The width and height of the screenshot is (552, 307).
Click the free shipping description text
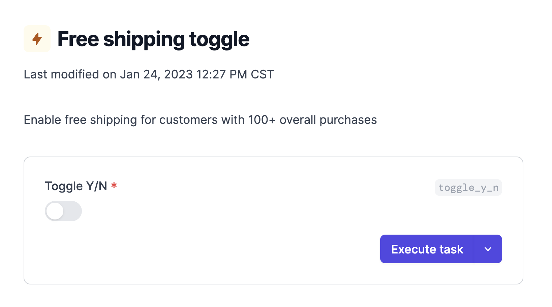(x=200, y=120)
